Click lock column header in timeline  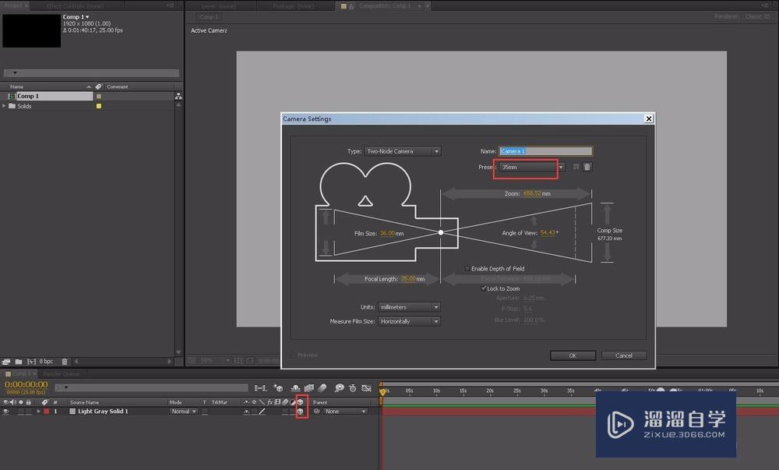(x=28, y=402)
